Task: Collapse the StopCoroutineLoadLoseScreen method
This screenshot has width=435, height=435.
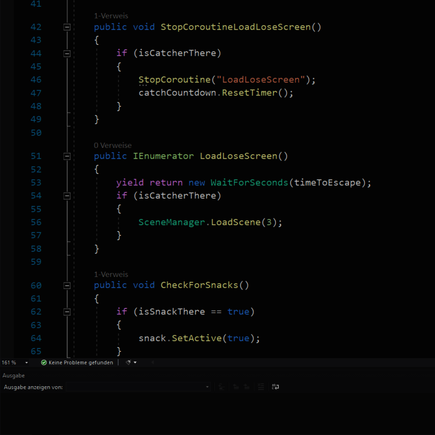Action: pyautogui.click(x=67, y=27)
